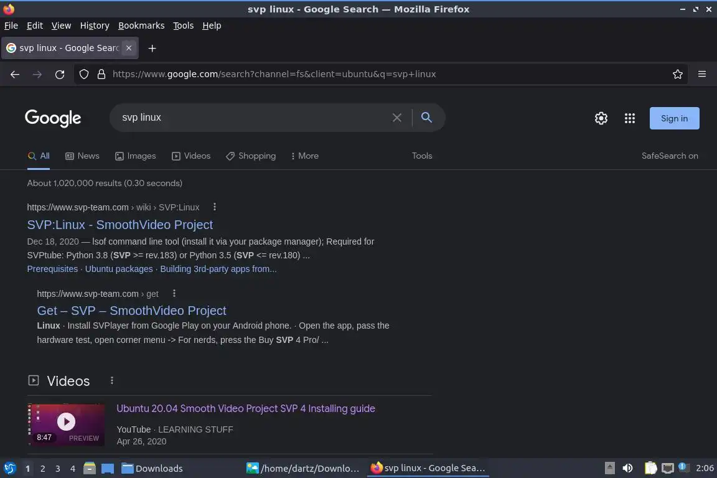717x478 pixels.
Task: Open the system start menu icon
Action: [x=9, y=469]
